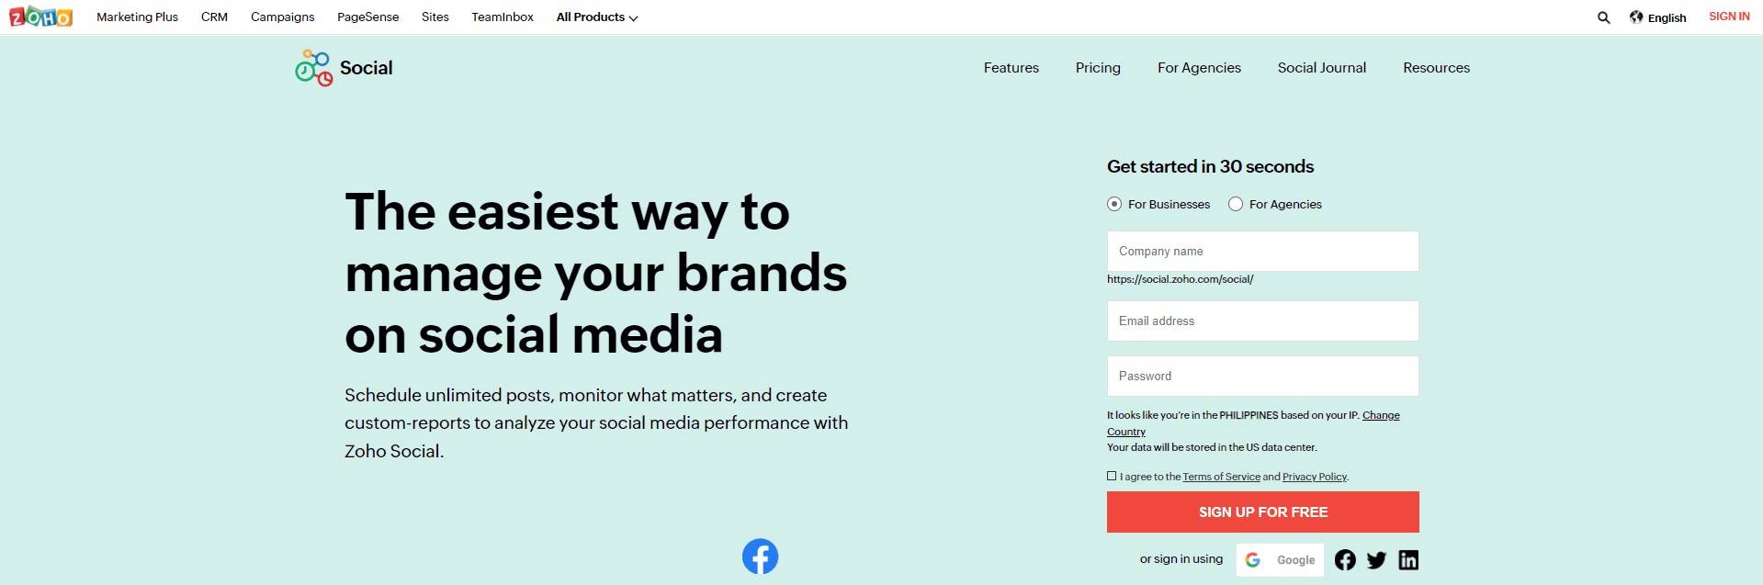Image resolution: width=1763 pixels, height=585 pixels.
Task: Sign in using LinkedIn icon
Action: click(x=1408, y=560)
